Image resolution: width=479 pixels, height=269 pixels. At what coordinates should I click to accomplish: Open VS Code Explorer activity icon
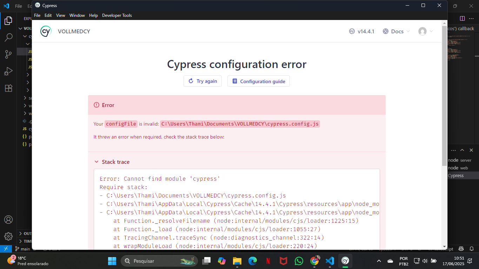point(8,21)
